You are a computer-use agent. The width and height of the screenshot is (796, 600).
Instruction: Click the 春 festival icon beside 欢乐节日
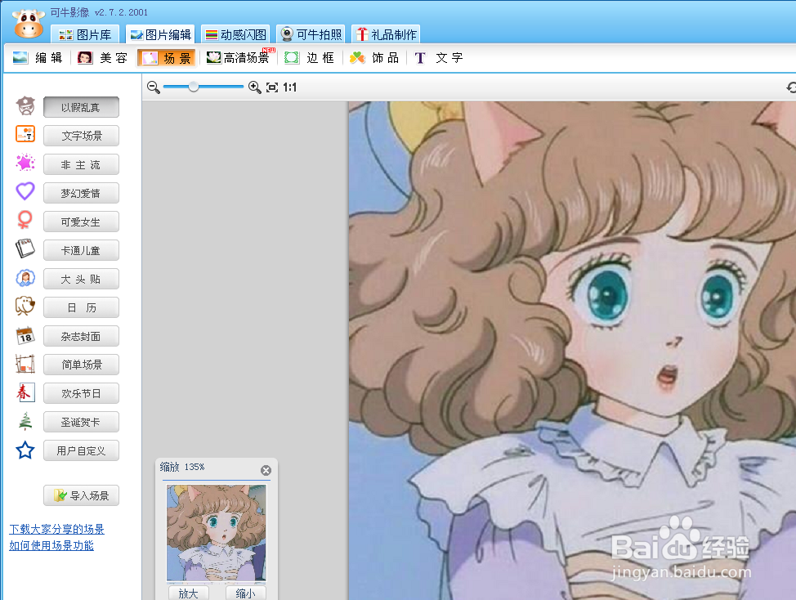pos(25,392)
